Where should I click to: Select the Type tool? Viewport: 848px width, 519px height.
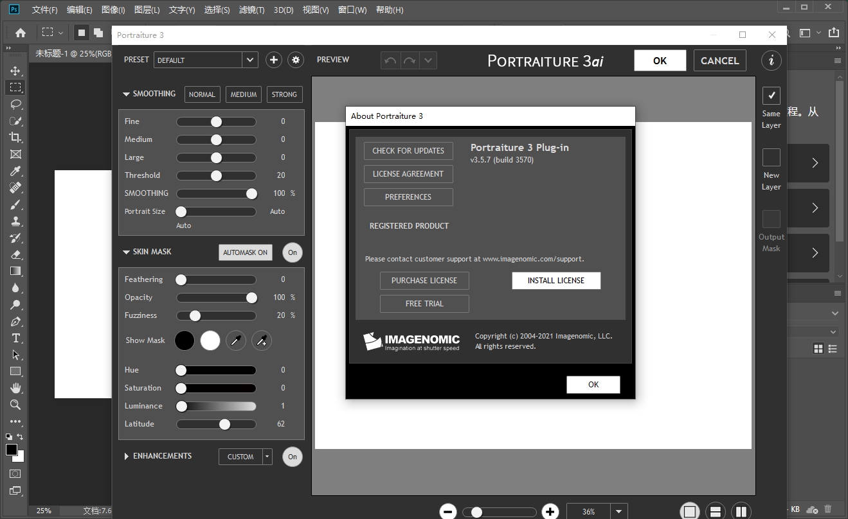tap(15, 338)
